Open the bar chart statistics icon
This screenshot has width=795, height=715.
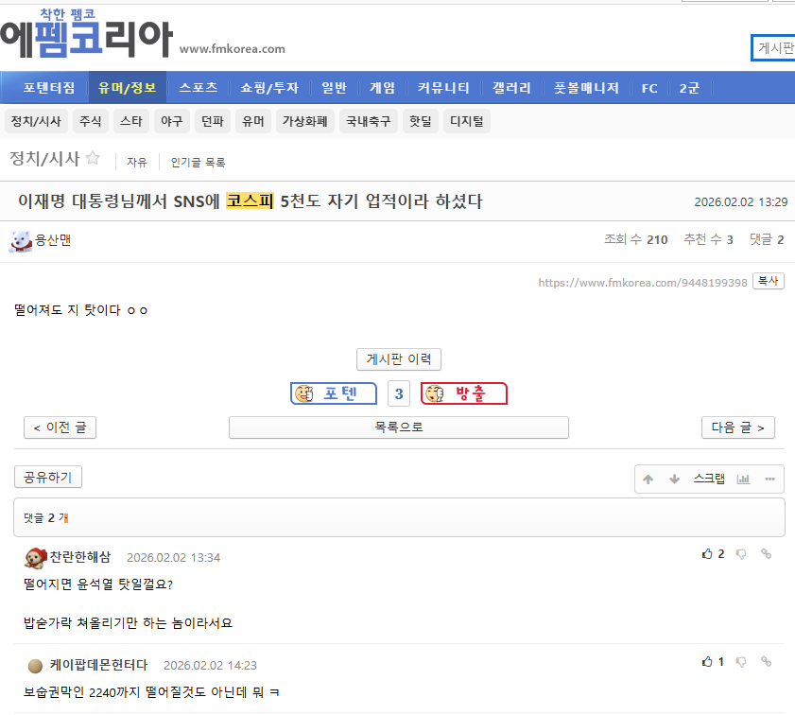743,480
